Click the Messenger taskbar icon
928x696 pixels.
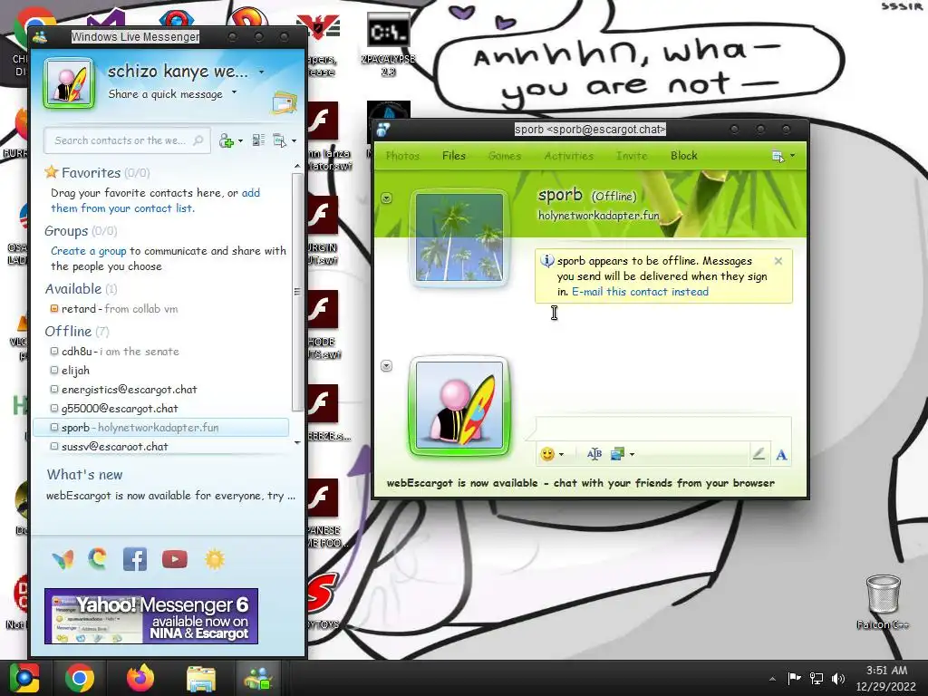point(258,678)
